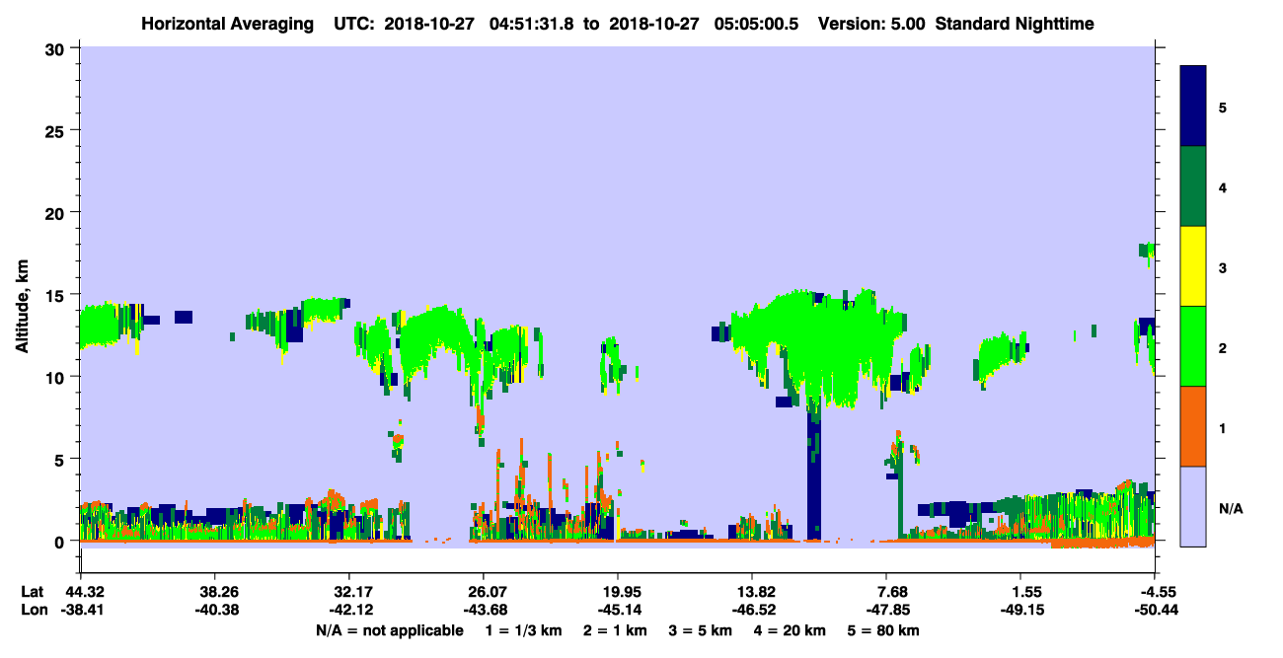Click legend text "5 = 80 km"

pos(884,630)
